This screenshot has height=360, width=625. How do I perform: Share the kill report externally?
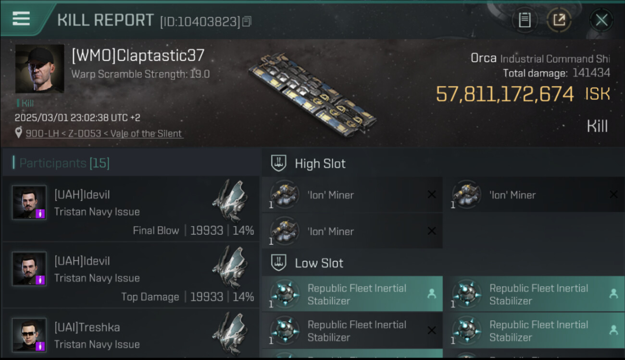coord(559,20)
